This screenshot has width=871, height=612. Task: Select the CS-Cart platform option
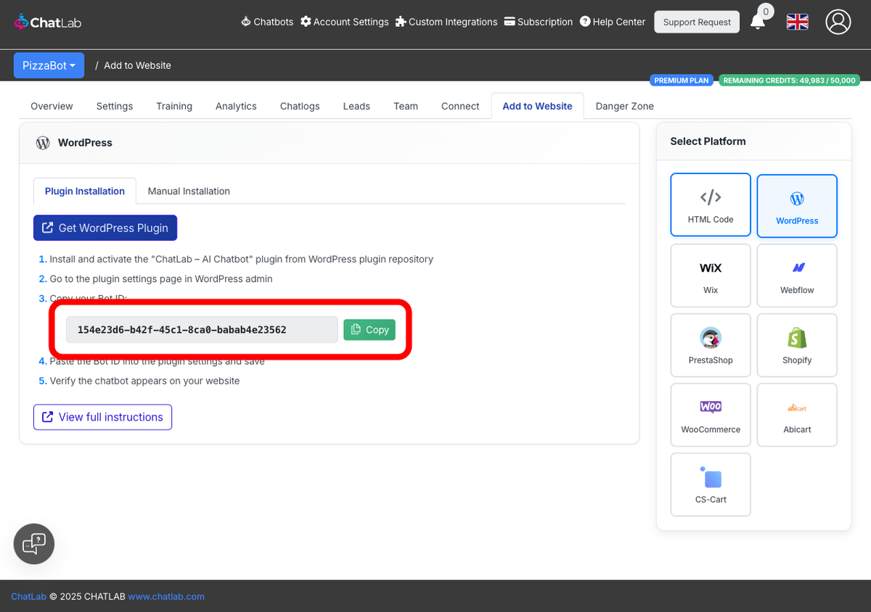pos(710,484)
